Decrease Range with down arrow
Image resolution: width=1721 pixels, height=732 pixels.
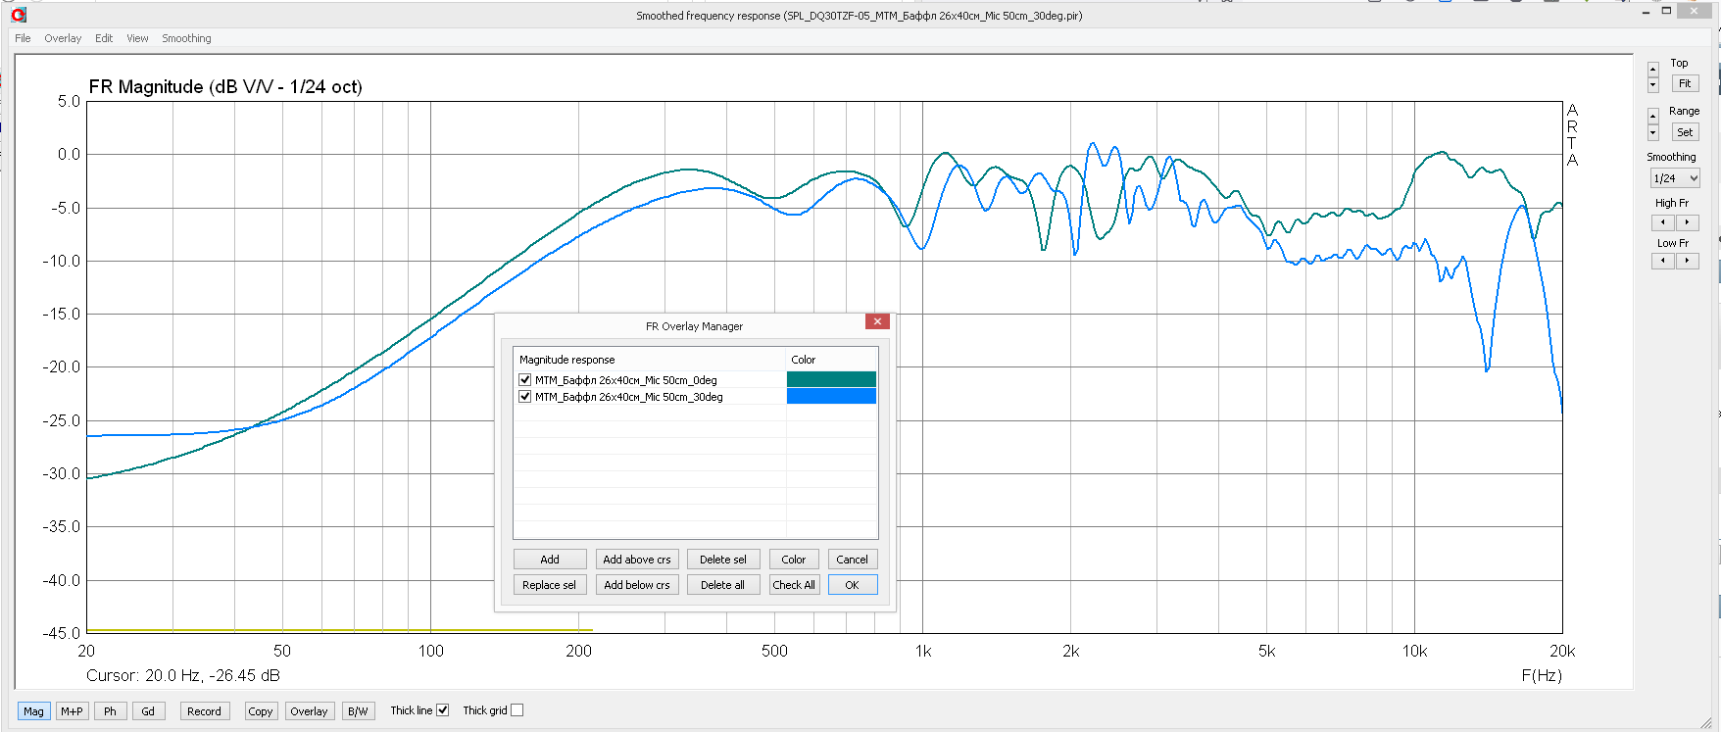(x=1653, y=132)
